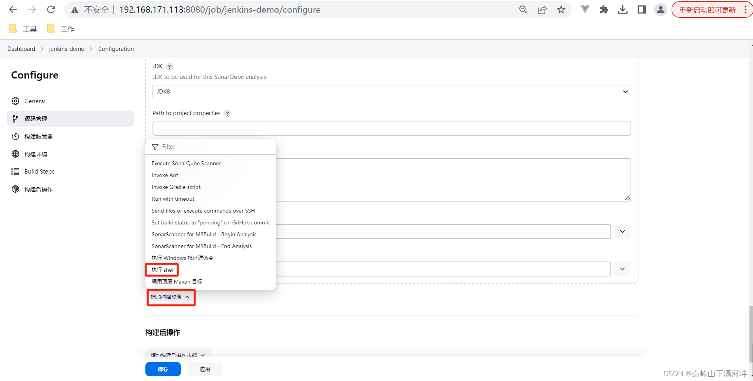Choose Execute SonarQube Scanner from the menu
This screenshot has width=753, height=381.
click(x=186, y=163)
